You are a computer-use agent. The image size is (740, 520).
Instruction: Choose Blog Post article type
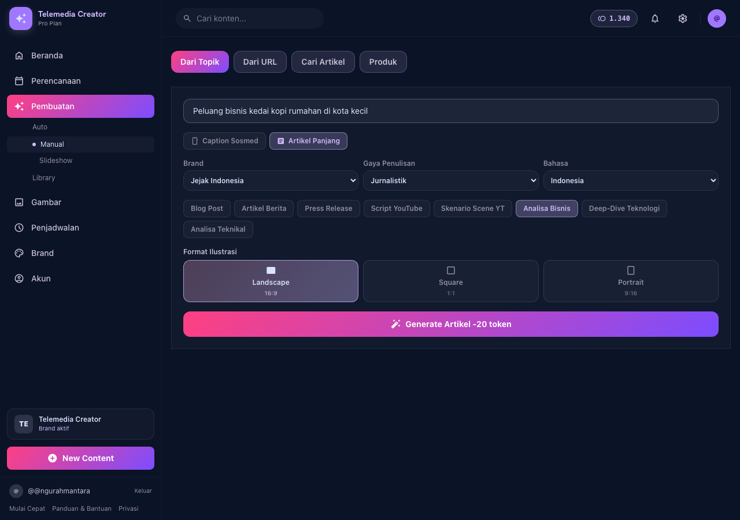[x=207, y=209]
